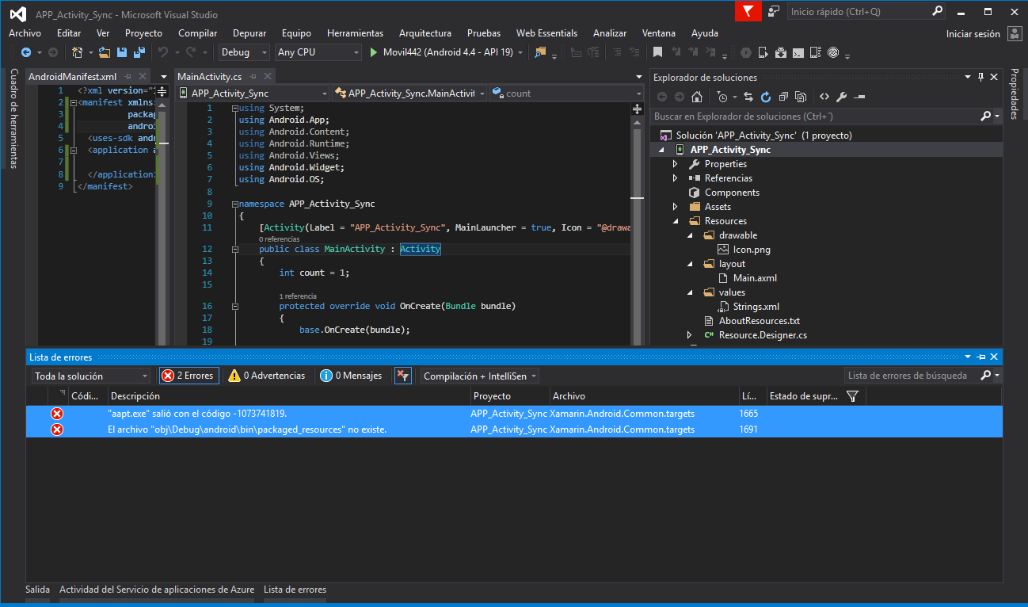
Task: Sync with active document in Solution Explorer
Action: click(748, 97)
